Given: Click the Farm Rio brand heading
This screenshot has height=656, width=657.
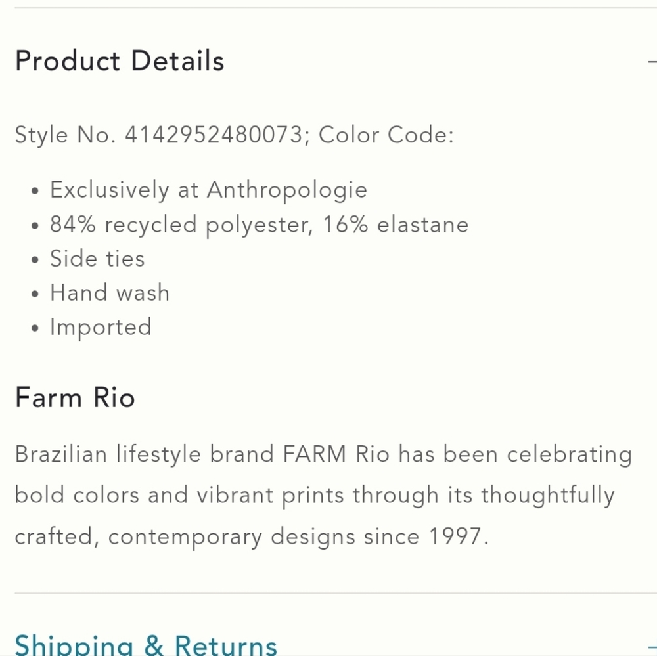Looking at the screenshot, I should [74, 397].
